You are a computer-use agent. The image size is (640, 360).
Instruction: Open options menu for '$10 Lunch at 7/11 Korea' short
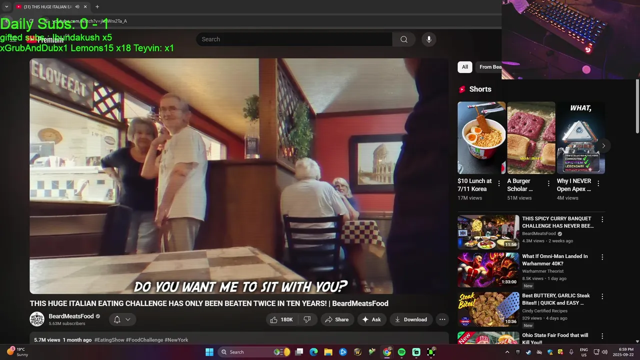(498, 183)
